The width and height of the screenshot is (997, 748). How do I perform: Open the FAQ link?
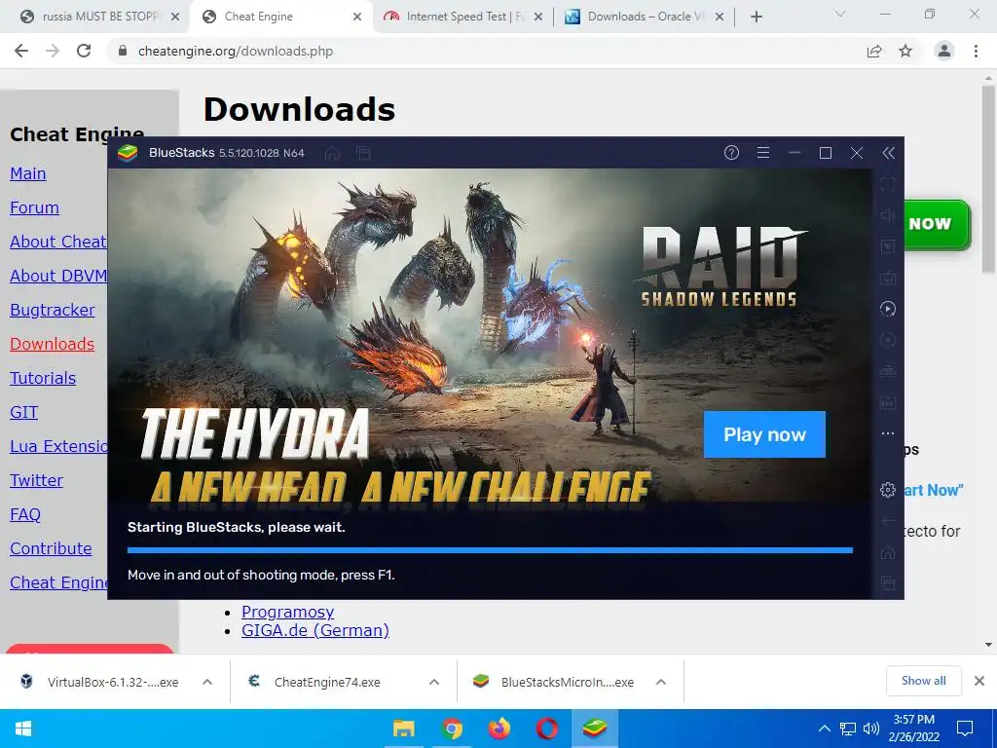[x=24, y=514]
